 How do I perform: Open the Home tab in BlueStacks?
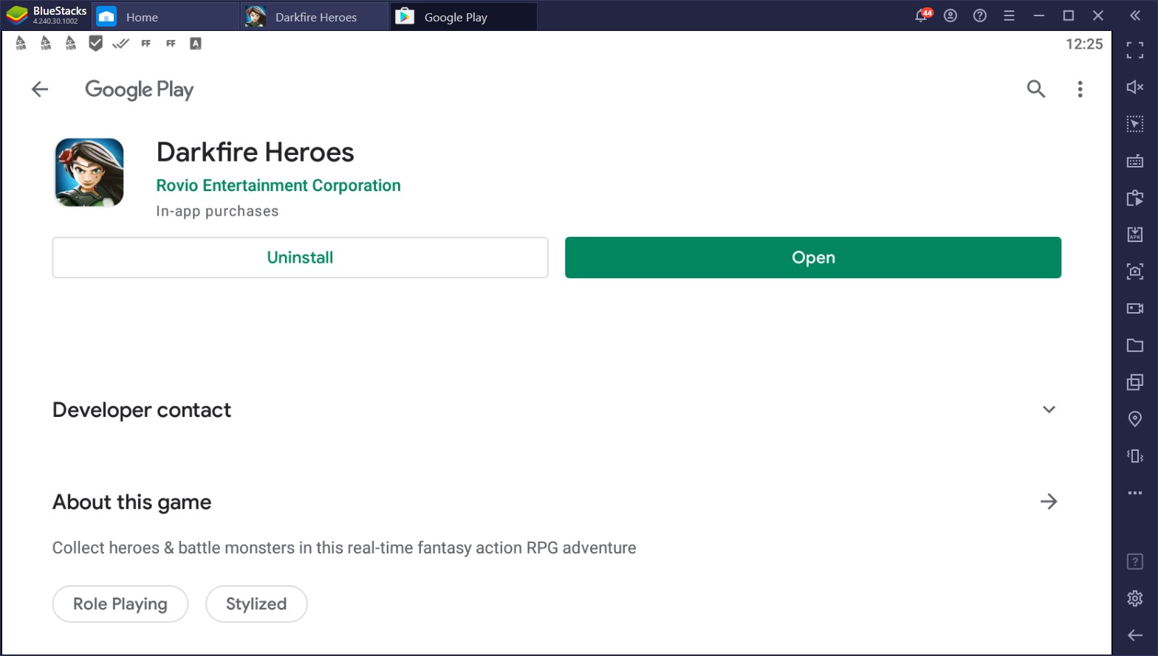point(165,16)
